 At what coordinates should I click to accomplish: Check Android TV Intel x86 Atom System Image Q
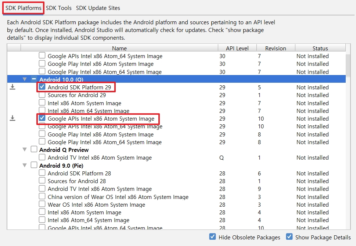[42, 157]
